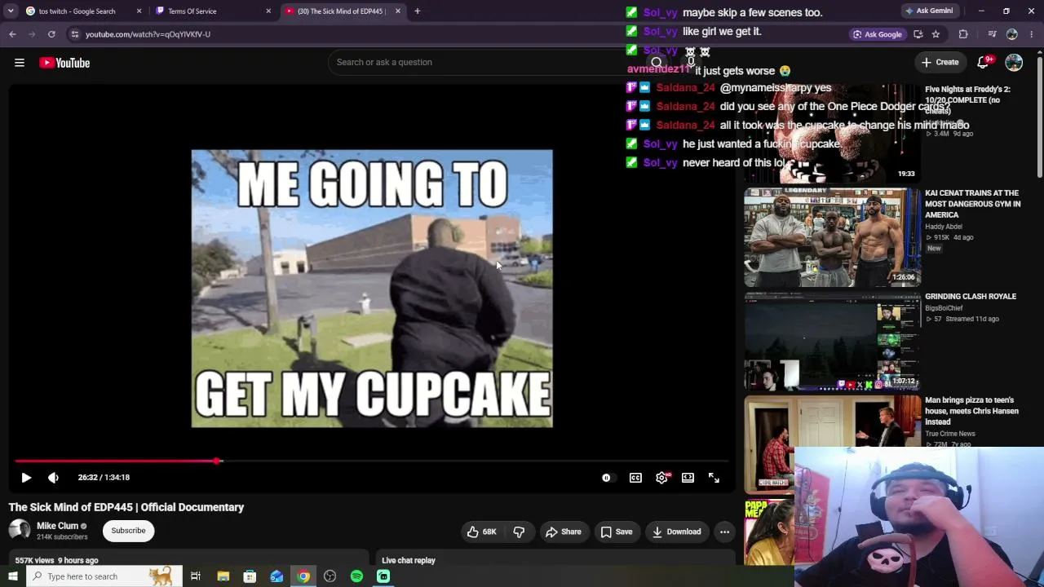Open 'KAI CENAT TRAINS AT THE MOST DANGEROUS GYM' title
Image resolution: width=1044 pixels, height=587 pixels.
(x=972, y=204)
